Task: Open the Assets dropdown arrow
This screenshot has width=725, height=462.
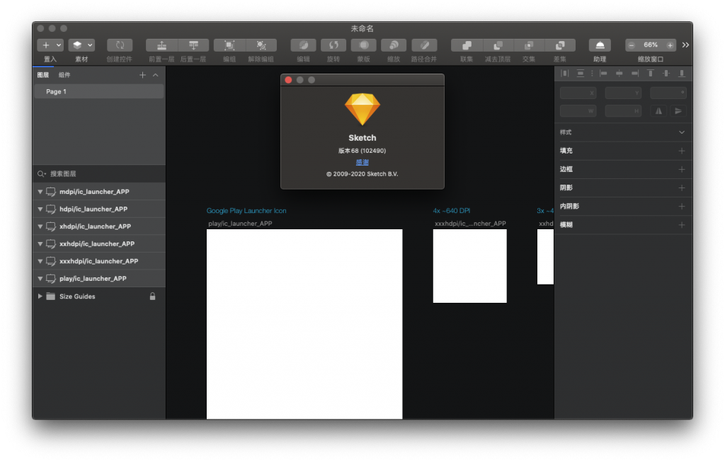Action: pos(90,45)
